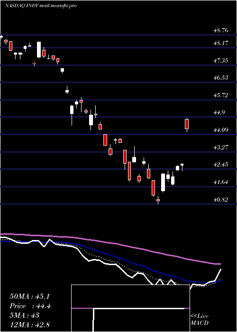The image size is (237, 332).
Task: Select the 42.45 price label
Action: tap(221, 165)
